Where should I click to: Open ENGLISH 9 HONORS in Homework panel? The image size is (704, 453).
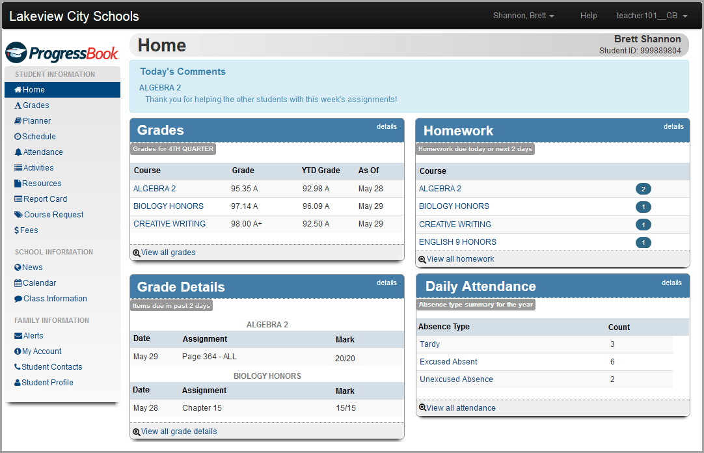457,242
